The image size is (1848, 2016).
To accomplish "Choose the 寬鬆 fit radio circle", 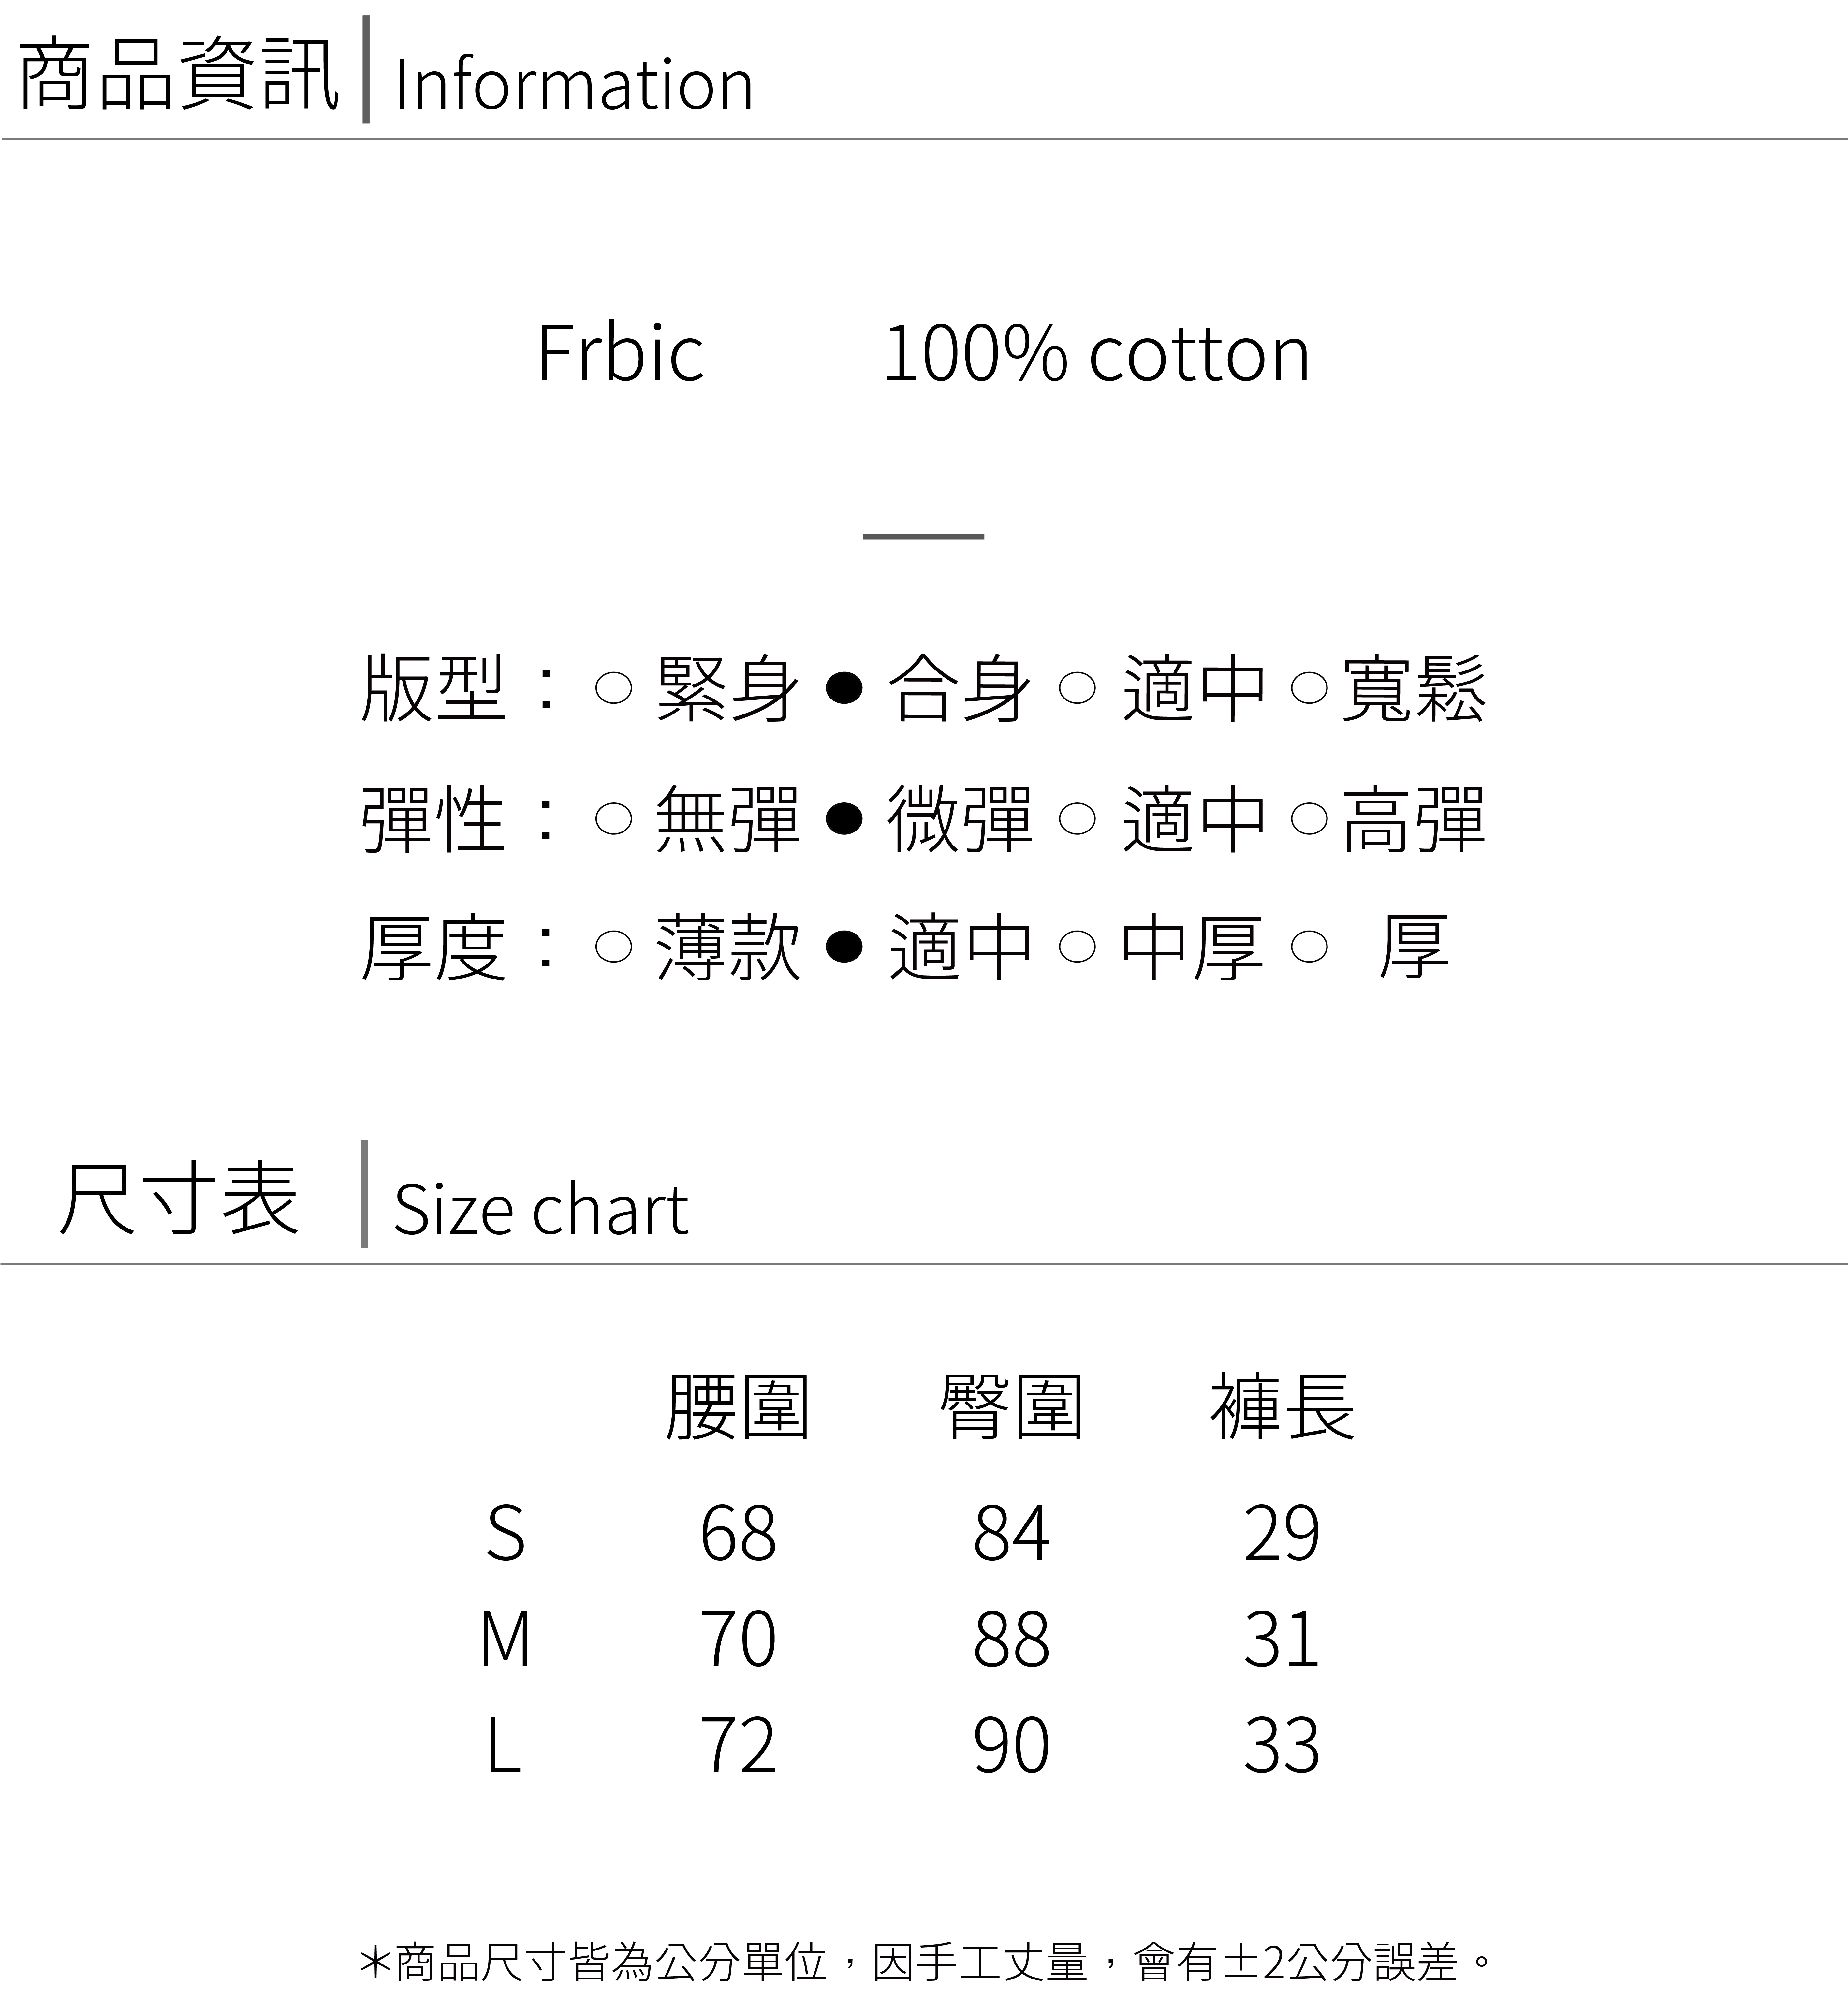I will (1309, 688).
